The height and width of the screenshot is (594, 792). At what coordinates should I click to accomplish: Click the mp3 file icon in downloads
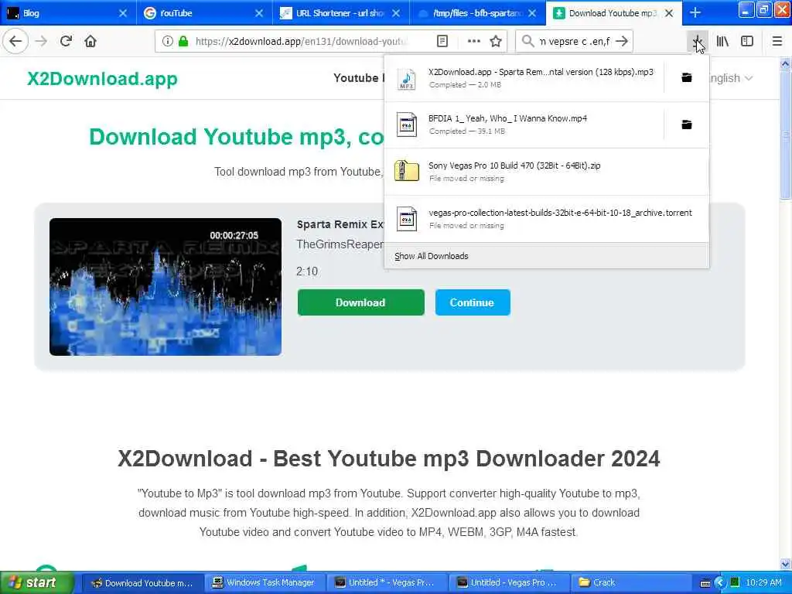pos(407,78)
